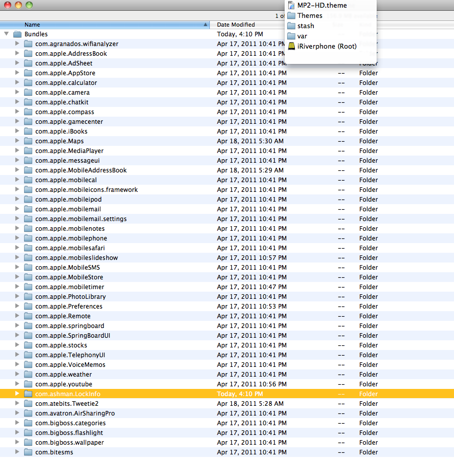Viewport: 454px width, 458px height.
Task: Click the com.apple.compass folder icon
Action: coord(28,112)
